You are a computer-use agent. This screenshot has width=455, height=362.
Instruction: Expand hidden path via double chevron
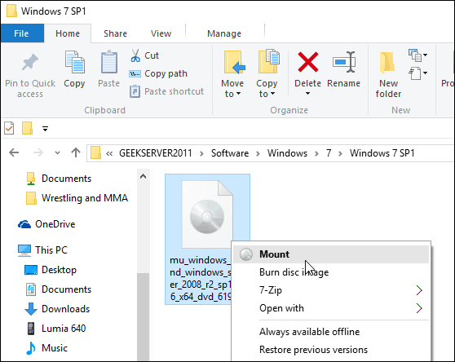click(109, 153)
